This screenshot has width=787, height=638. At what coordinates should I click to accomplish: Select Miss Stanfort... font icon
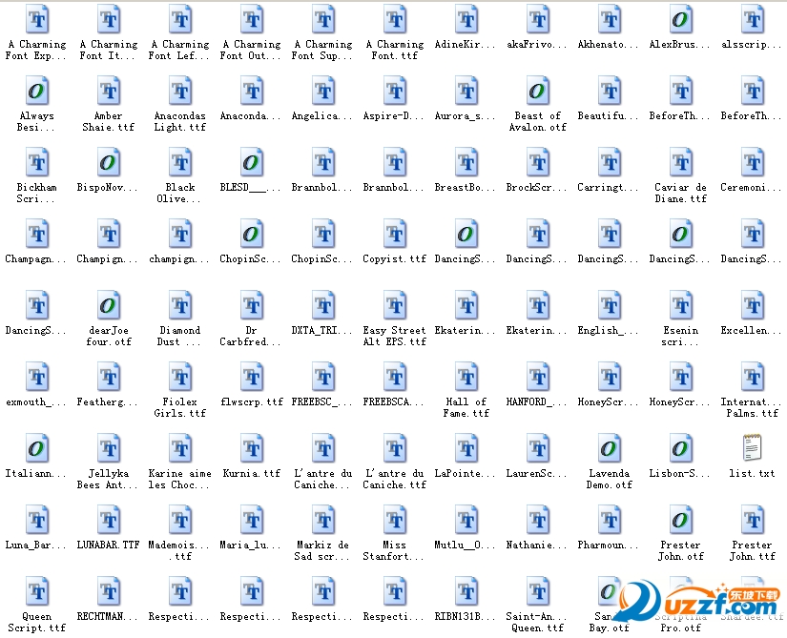coord(395,520)
